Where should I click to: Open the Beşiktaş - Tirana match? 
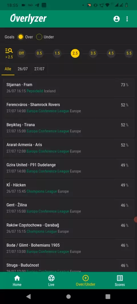tap(69, 128)
